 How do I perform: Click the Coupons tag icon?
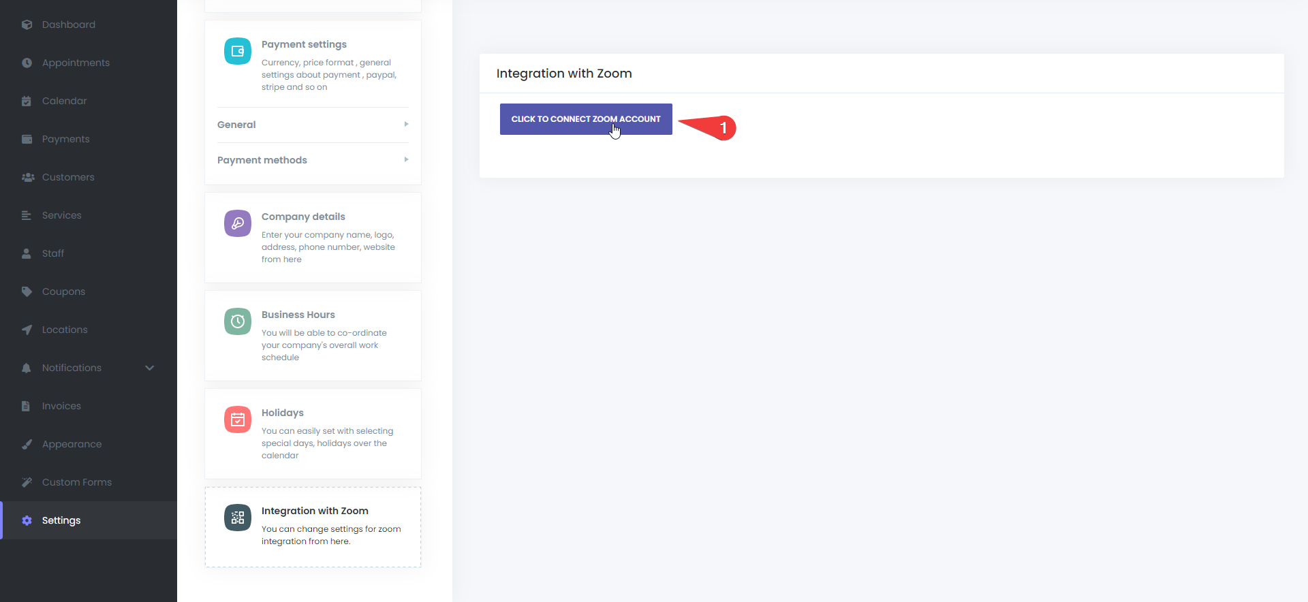(x=27, y=291)
